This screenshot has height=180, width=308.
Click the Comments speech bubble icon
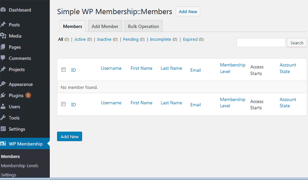click(3, 58)
